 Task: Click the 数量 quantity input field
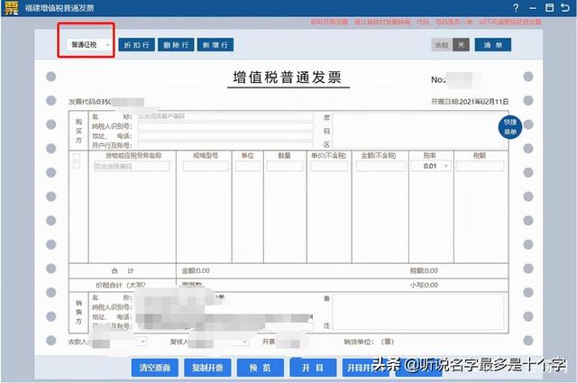[285, 167]
